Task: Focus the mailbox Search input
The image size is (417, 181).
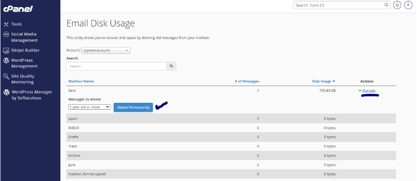Action: [x=116, y=66]
